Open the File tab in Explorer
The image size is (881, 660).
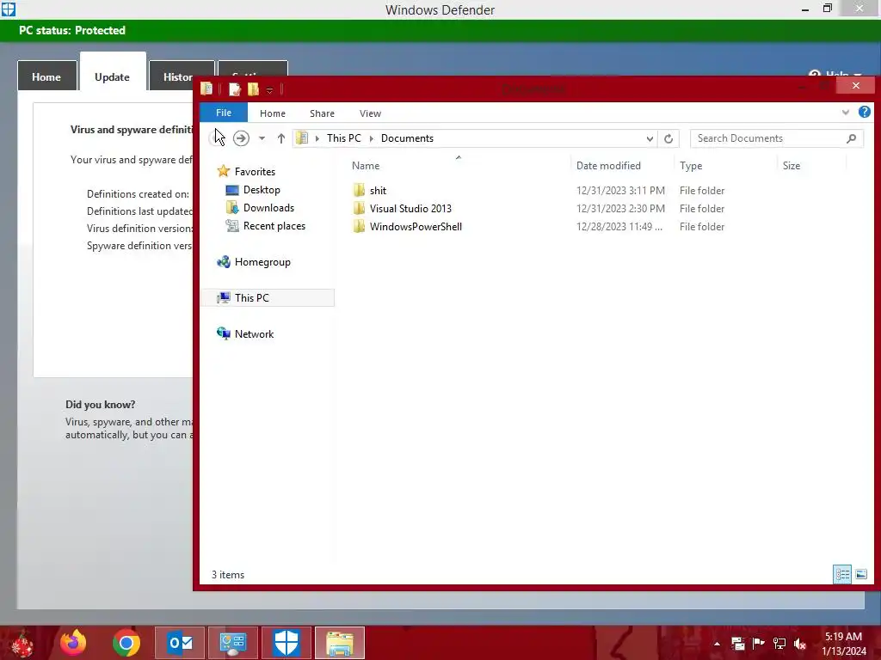point(224,113)
